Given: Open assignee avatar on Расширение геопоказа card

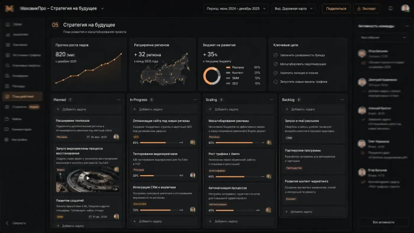Looking at the screenshot, I should (x=116, y=137).
